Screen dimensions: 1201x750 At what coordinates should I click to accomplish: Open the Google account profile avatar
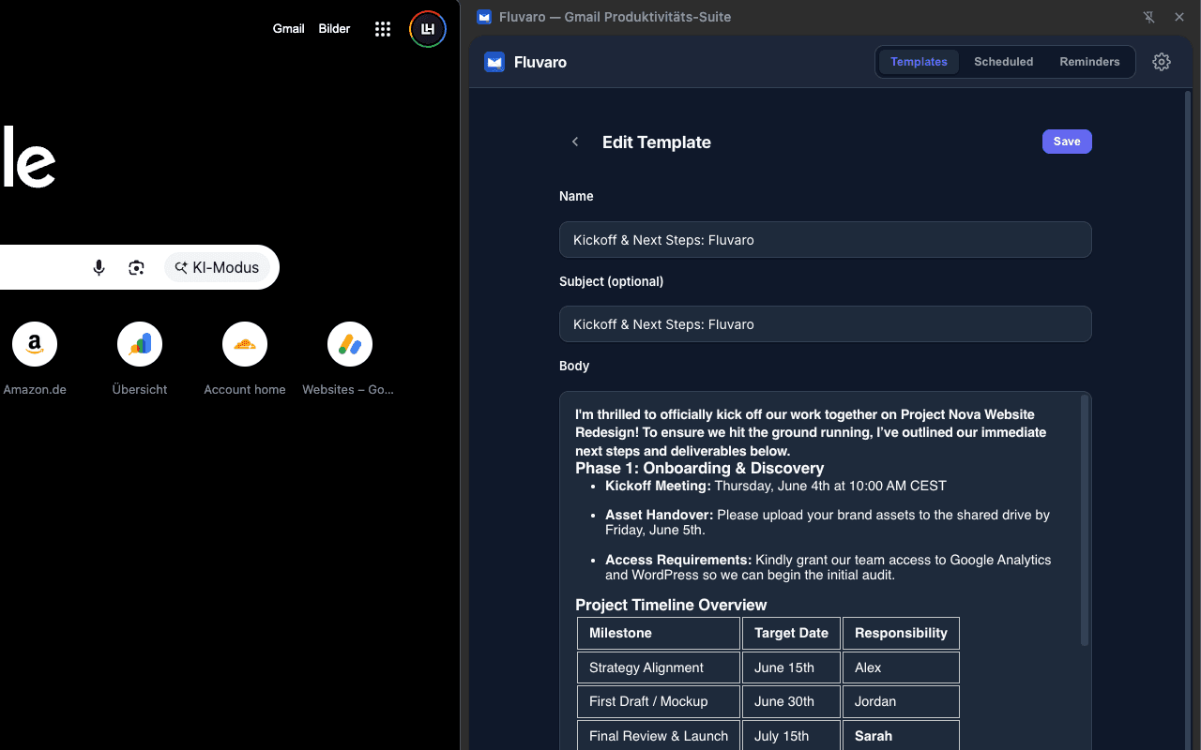coord(428,29)
